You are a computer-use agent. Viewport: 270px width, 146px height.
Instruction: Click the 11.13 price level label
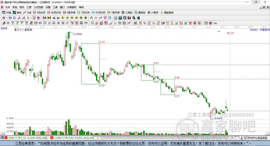pos(102,42)
